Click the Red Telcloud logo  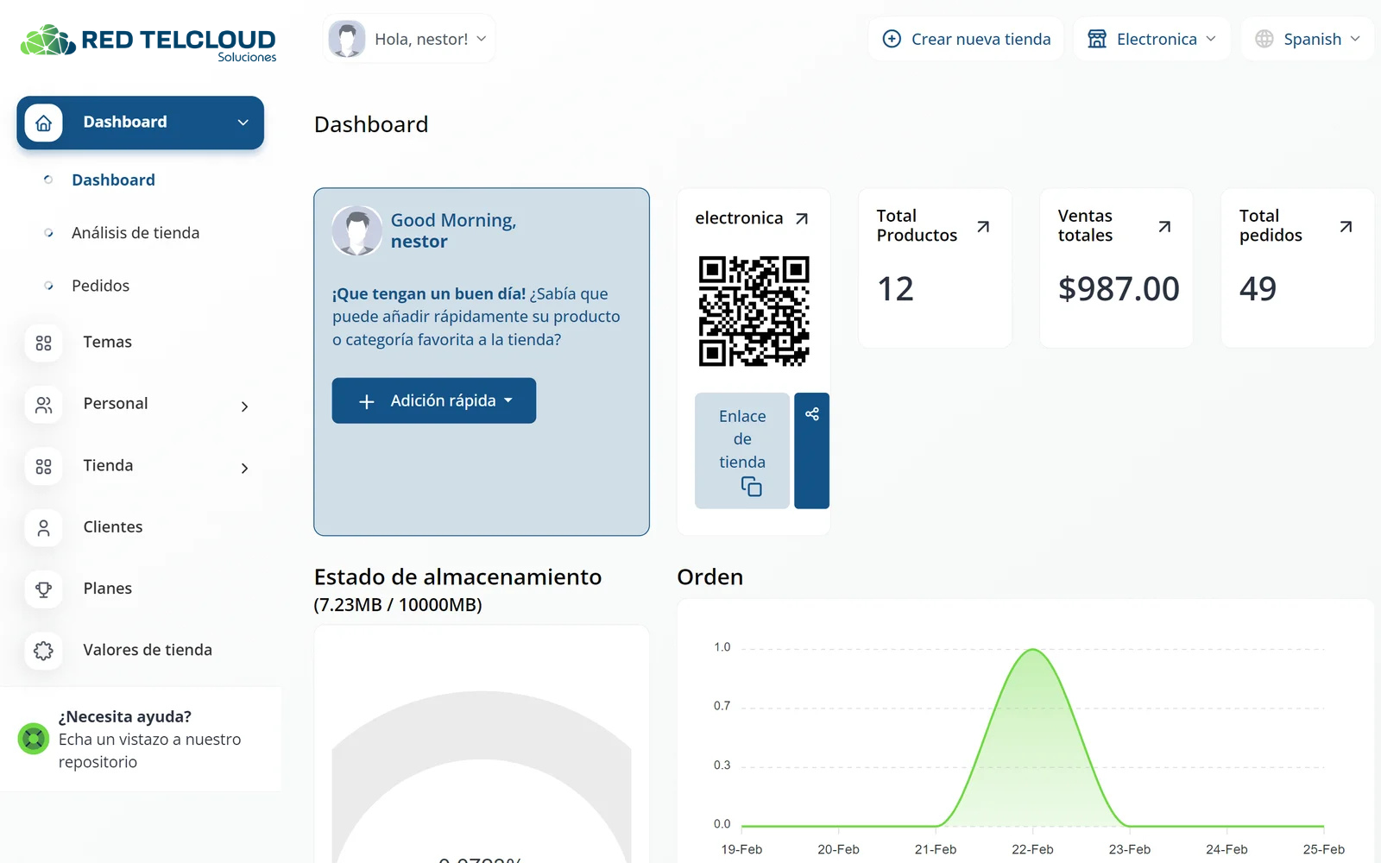pos(148,41)
